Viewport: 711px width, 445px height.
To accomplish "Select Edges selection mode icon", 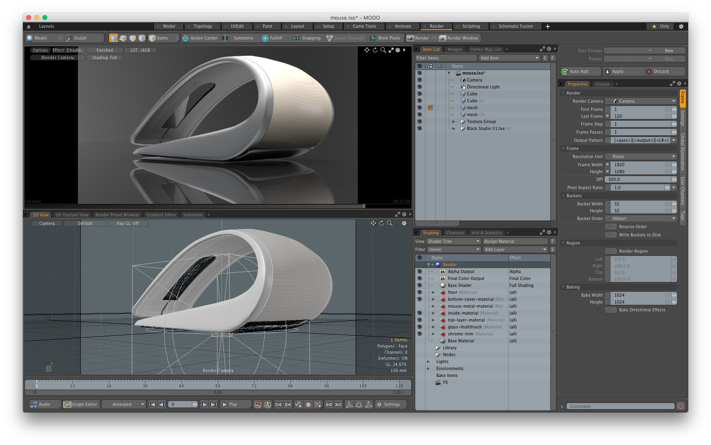I will (x=123, y=38).
